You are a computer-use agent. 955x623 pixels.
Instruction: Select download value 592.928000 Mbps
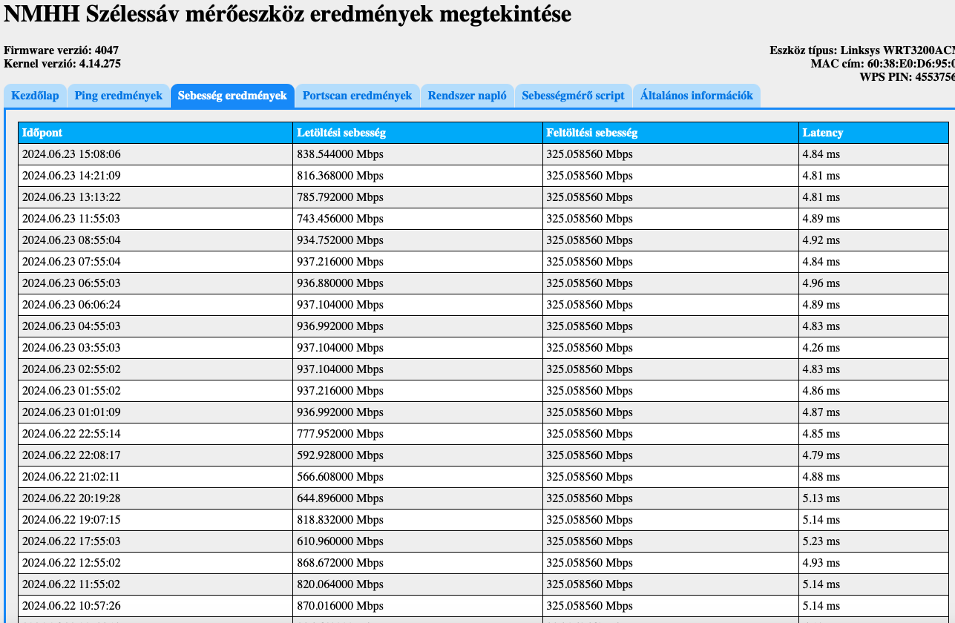(x=340, y=455)
